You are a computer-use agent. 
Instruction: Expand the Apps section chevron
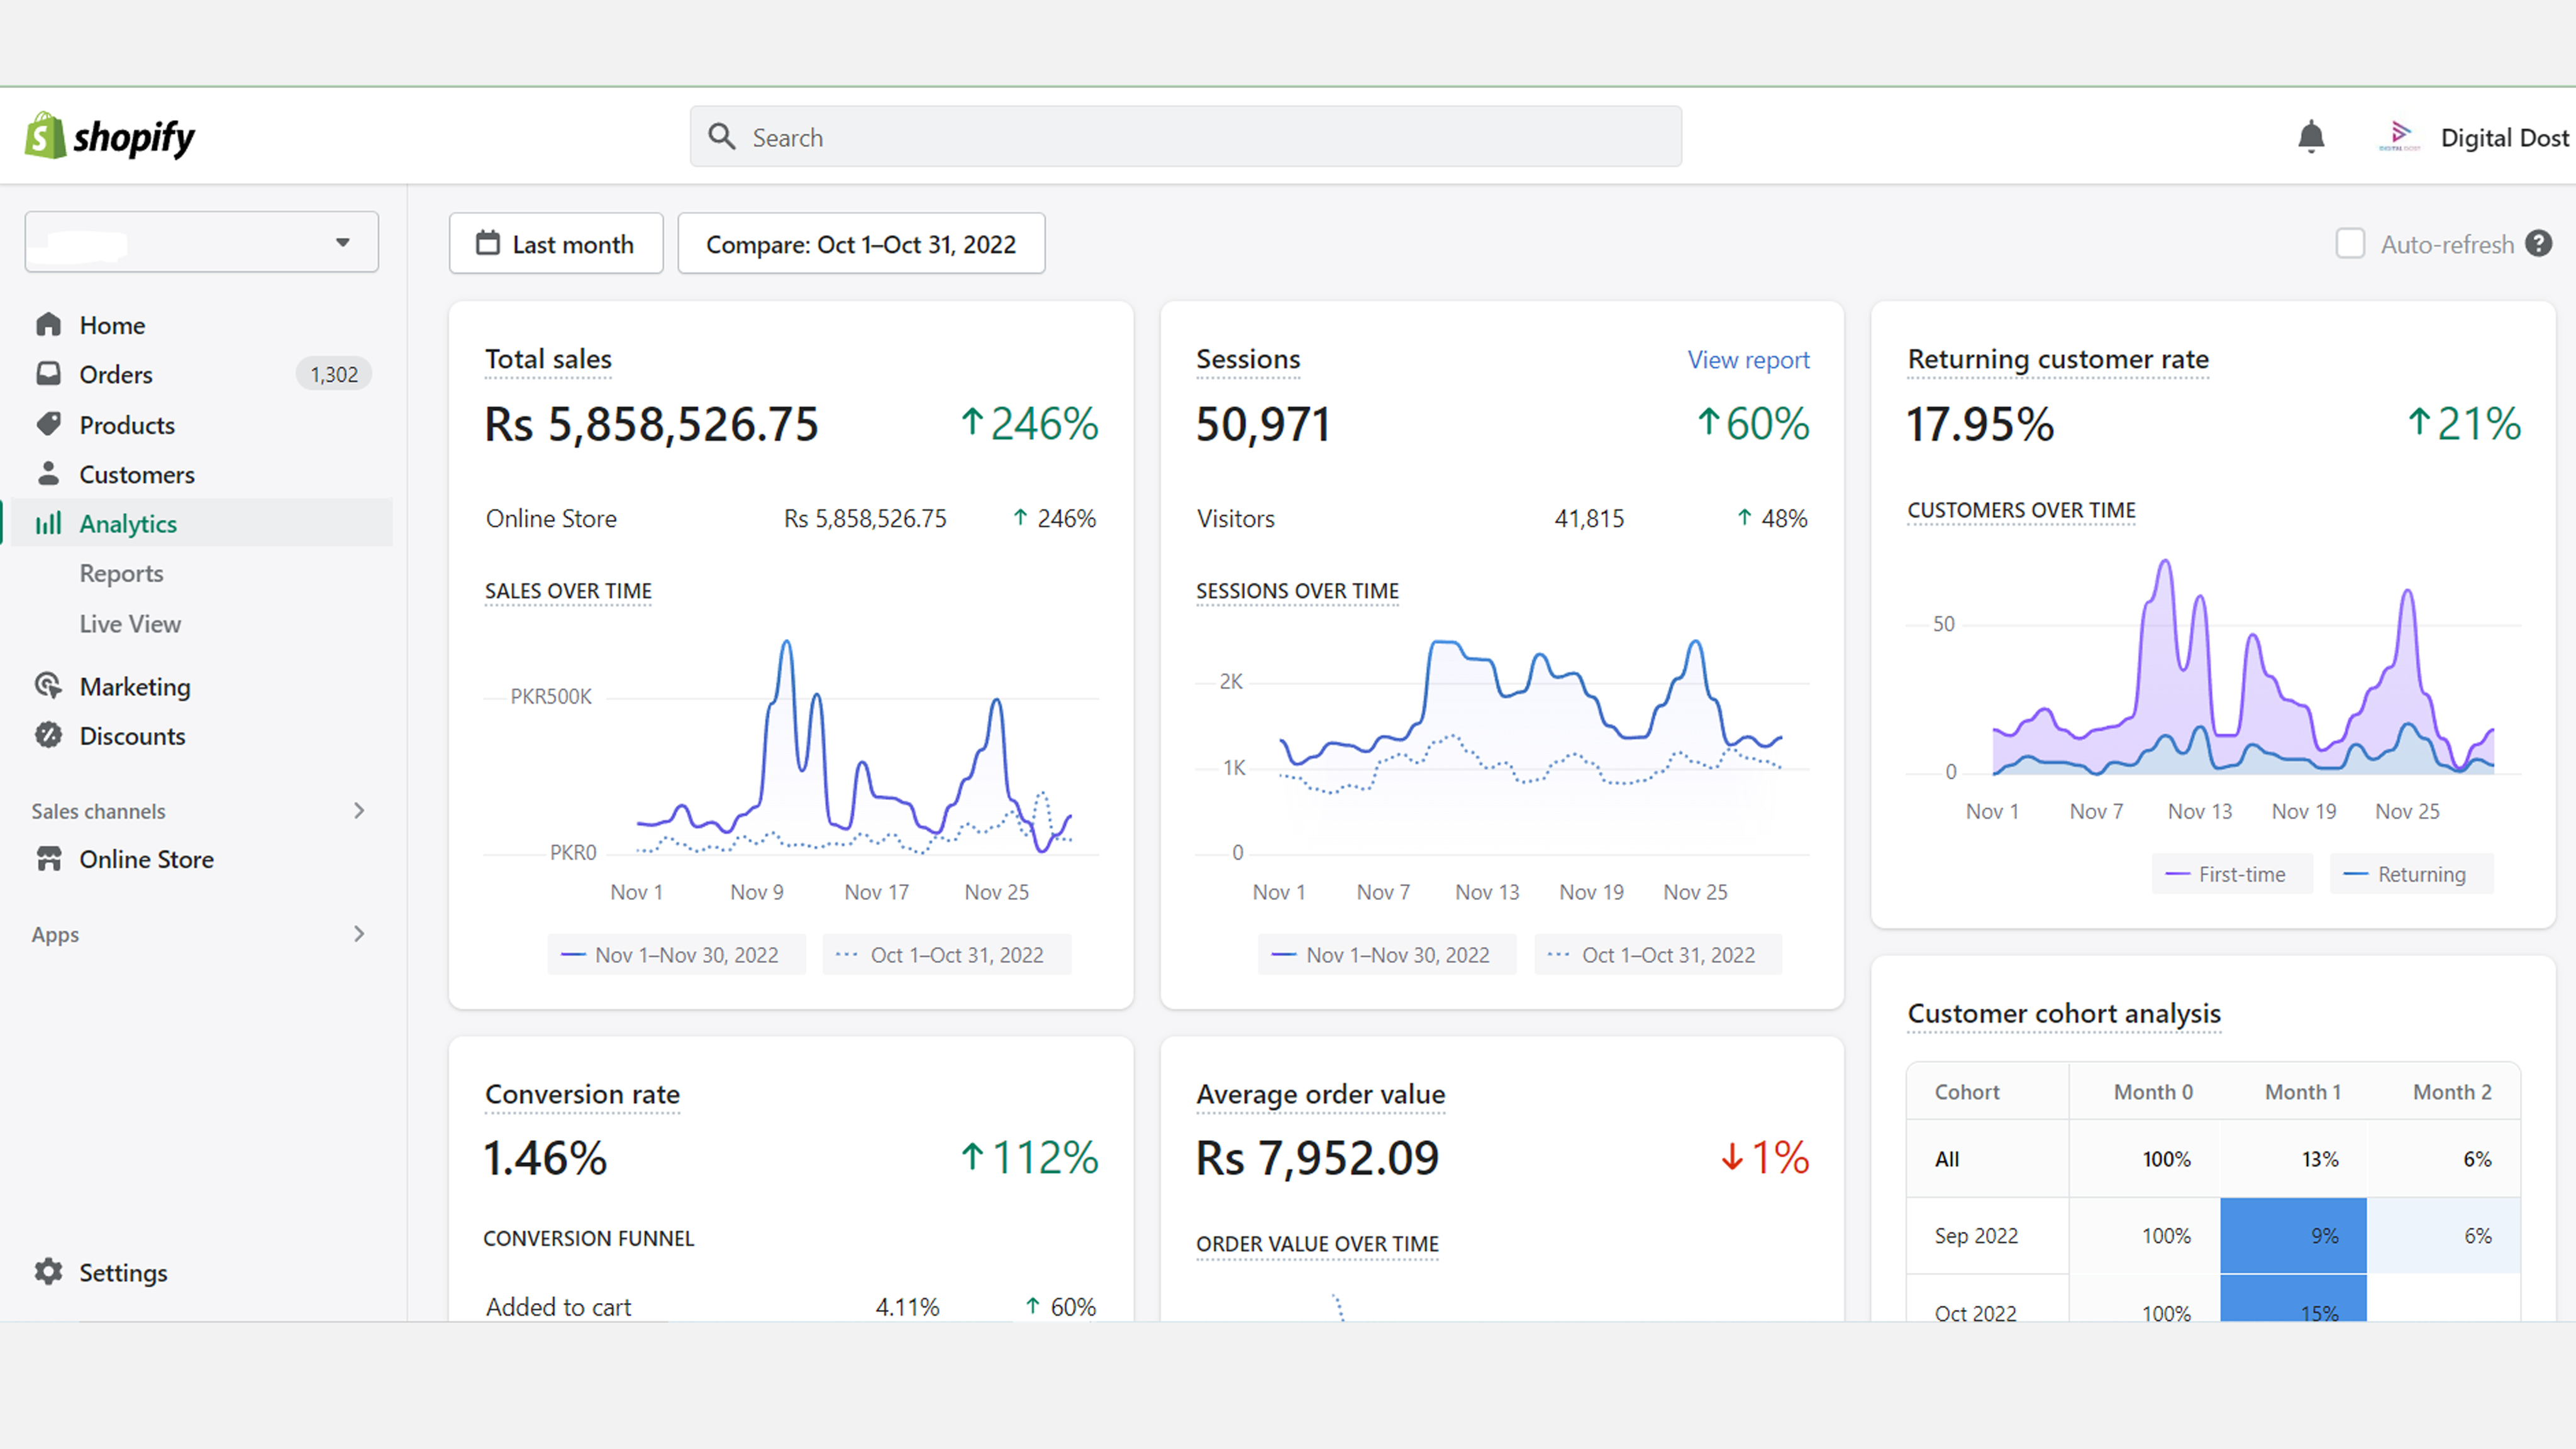pos(359,933)
